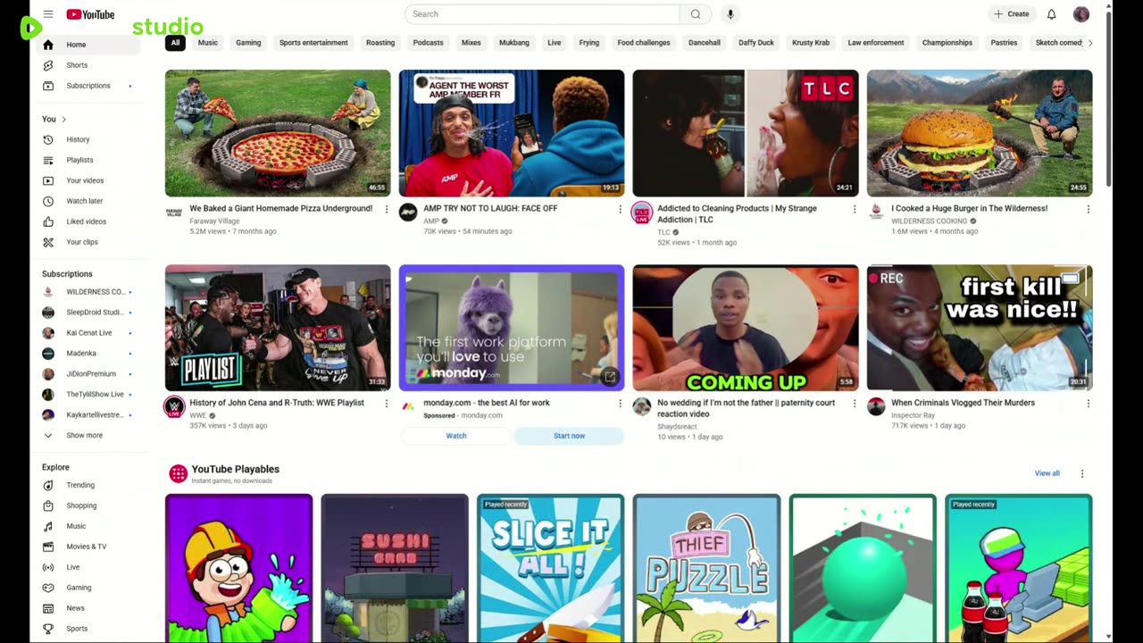Open options for the John Cena WWE Playlist video
The width and height of the screenshot is (1143, 643).
tap(386, 404)
